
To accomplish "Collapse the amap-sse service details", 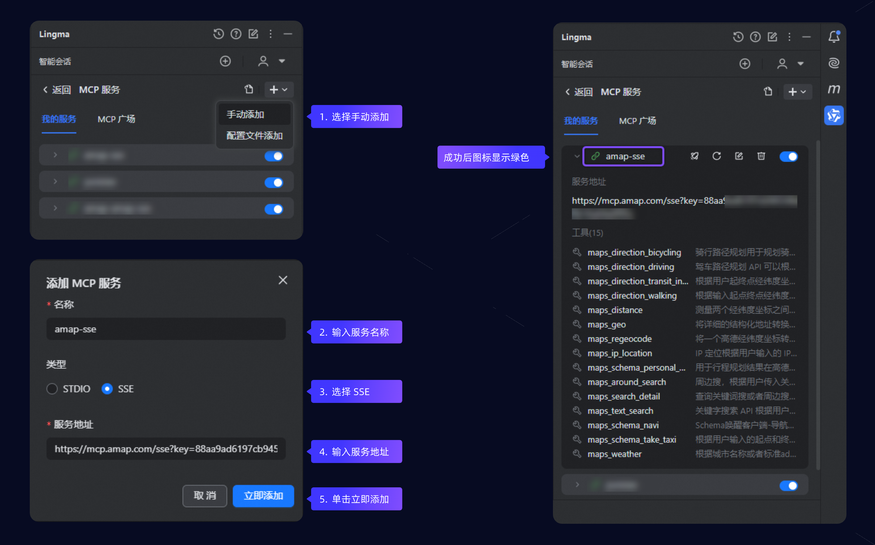I will 577,157.
